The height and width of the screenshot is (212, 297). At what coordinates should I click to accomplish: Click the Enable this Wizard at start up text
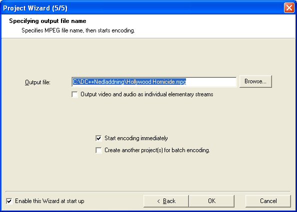[49, 201]
